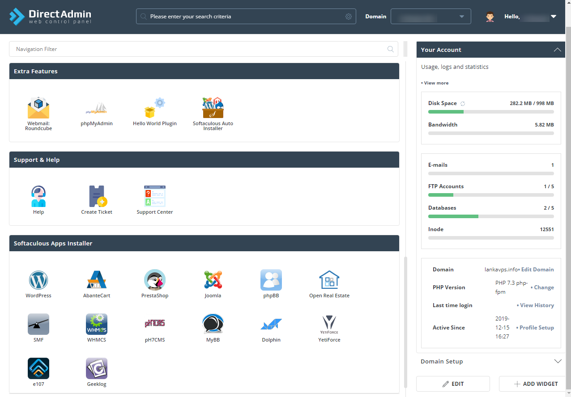Choose the phpBB installer
Screen dimensions: 571x397
[271, 283]
